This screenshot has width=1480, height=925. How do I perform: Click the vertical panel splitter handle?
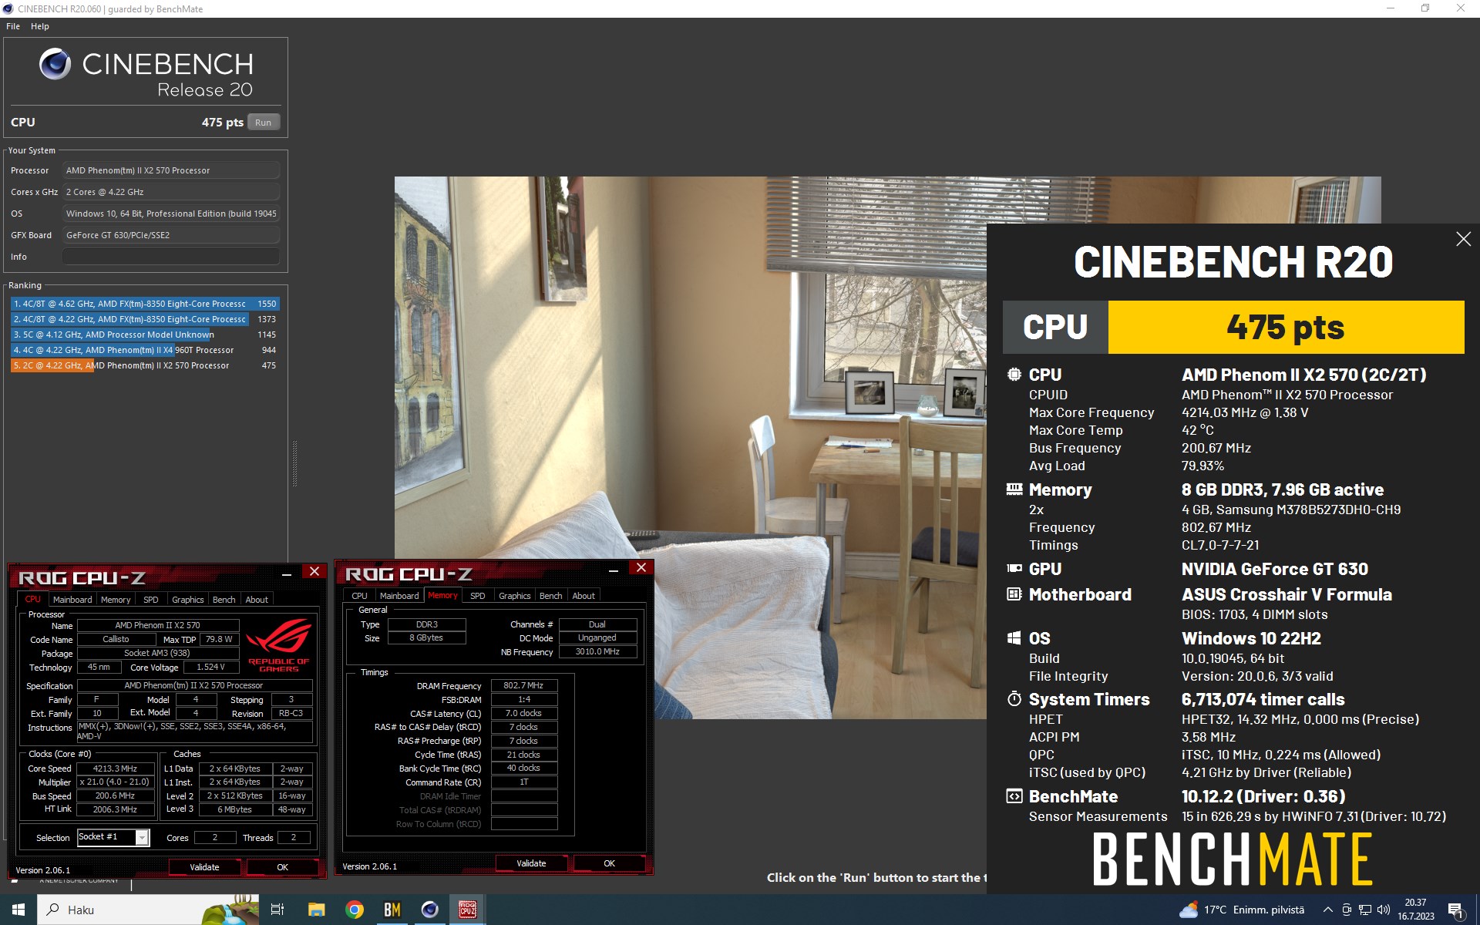294,463
